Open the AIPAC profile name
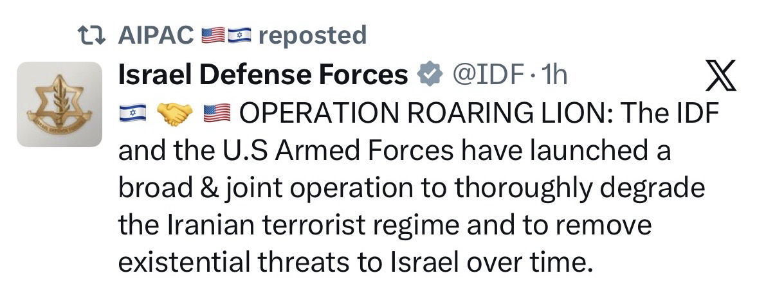The width and height of the screenshot is (757, 300). pos(156,35)
